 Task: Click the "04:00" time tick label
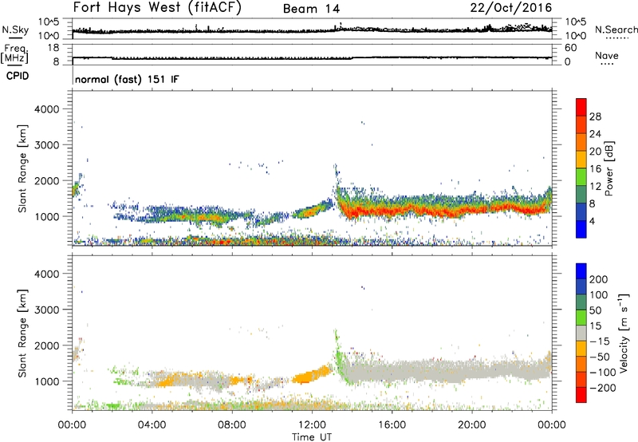pyautogui.click(x=152, y=425)
